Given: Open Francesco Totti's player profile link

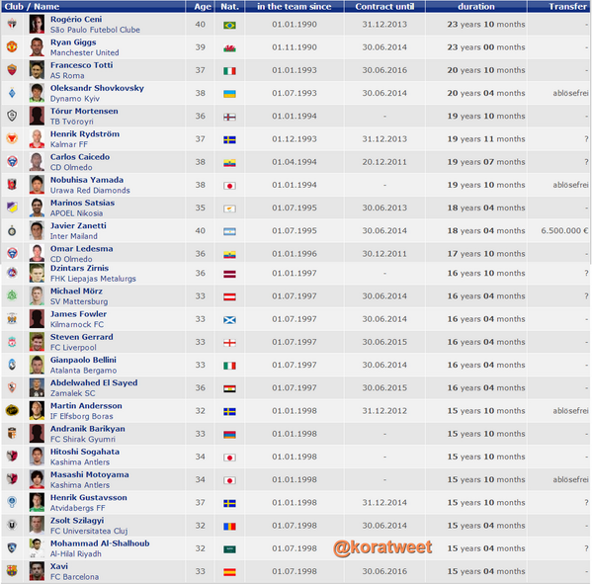Looking at the screenshot, I should (x=82, y=65).
